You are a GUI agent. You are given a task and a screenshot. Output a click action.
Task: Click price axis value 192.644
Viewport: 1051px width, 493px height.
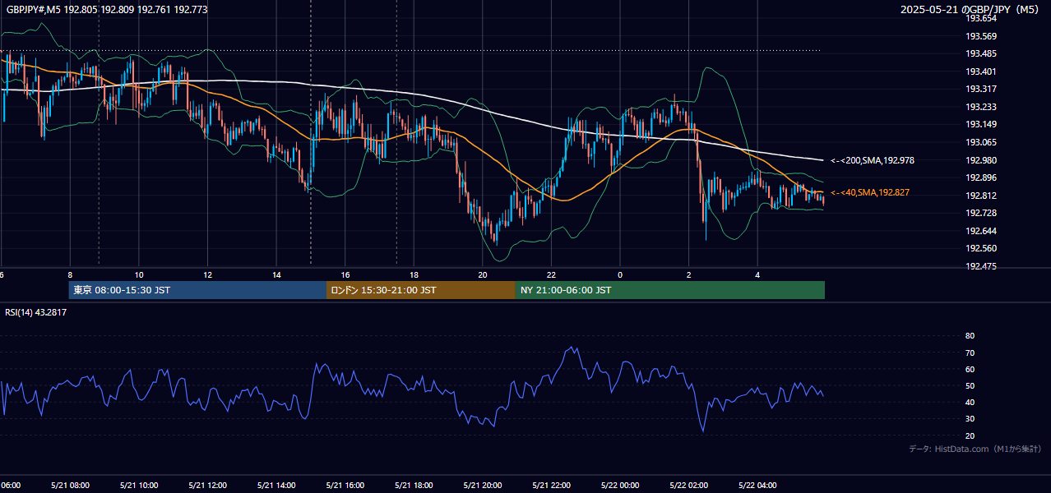coord(980,231)
